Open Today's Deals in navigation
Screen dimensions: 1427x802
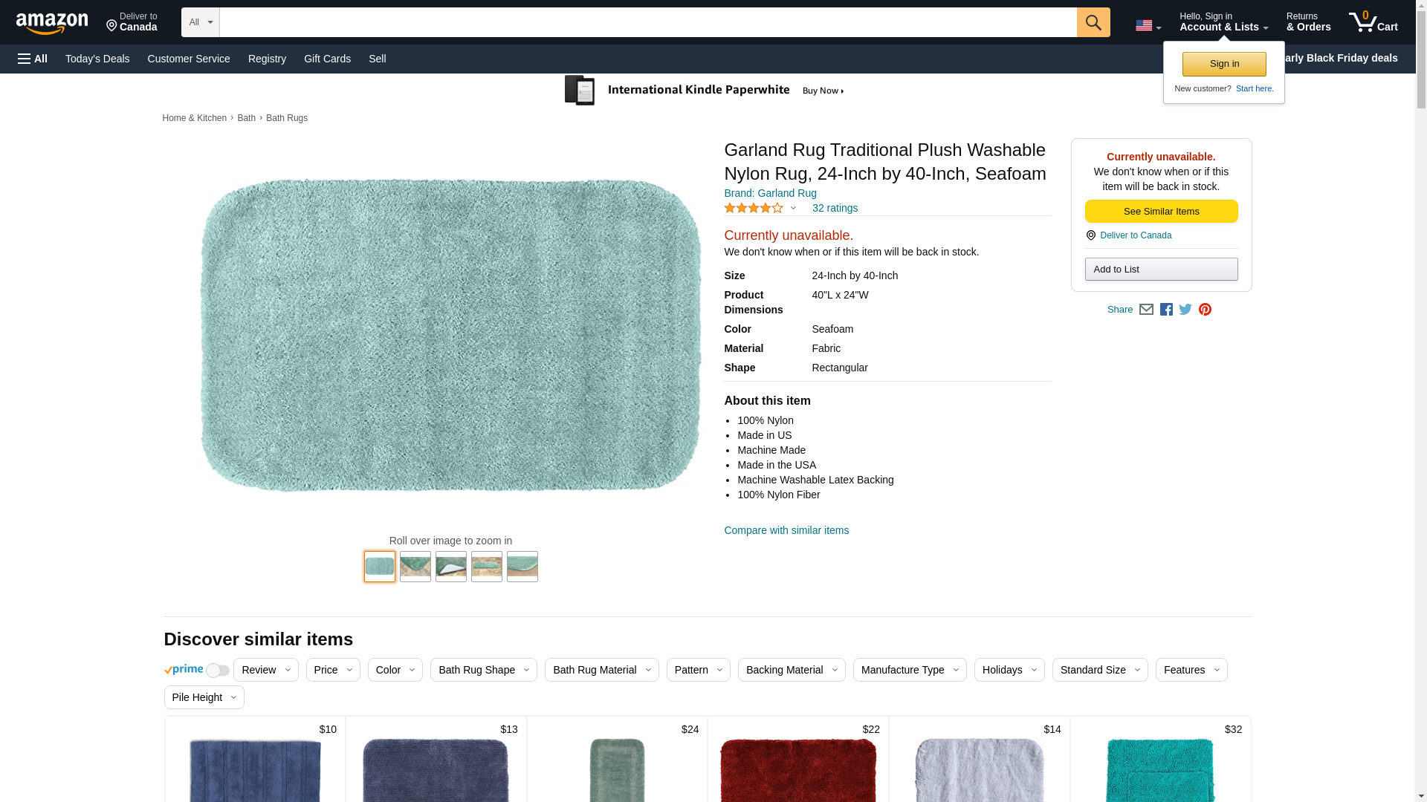coord(97,59)
